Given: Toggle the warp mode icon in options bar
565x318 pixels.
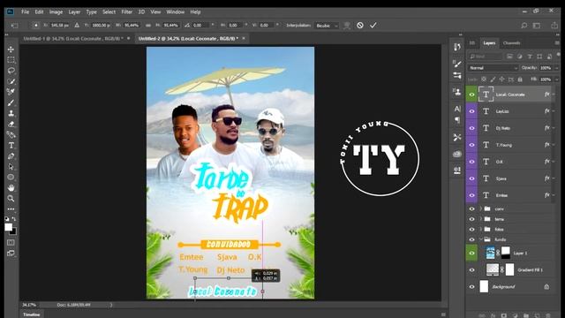Looking at the screenshot, I should [x=347, y=26].
